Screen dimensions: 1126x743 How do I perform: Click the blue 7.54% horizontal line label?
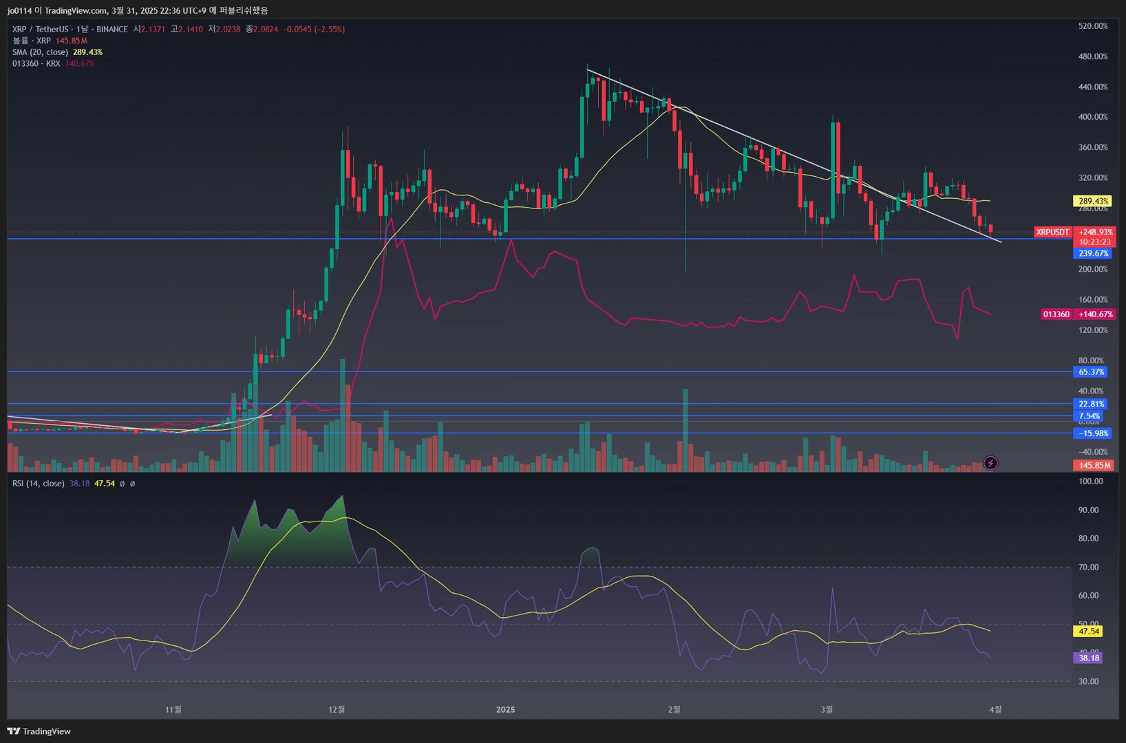1089,416
